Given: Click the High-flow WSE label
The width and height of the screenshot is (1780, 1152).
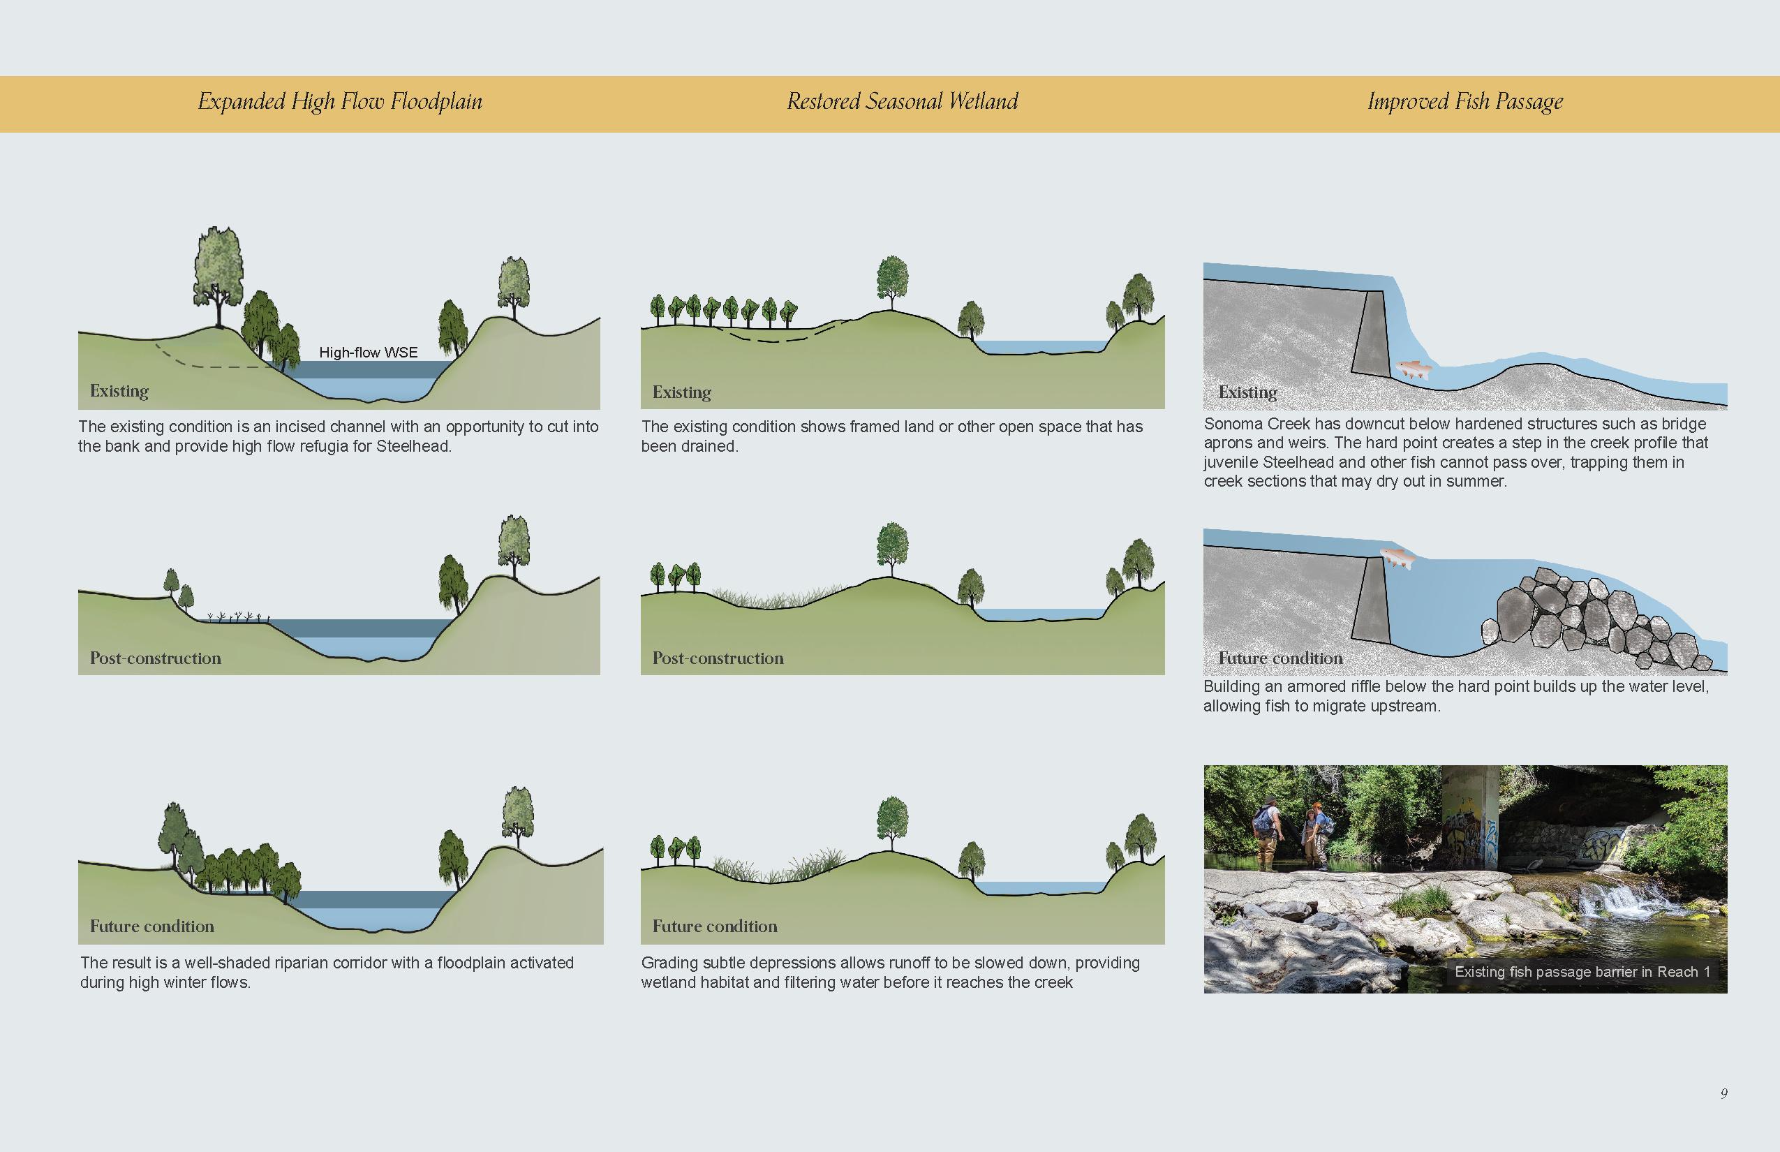Looking at the screenshot, I should click(x=368, y=353).
